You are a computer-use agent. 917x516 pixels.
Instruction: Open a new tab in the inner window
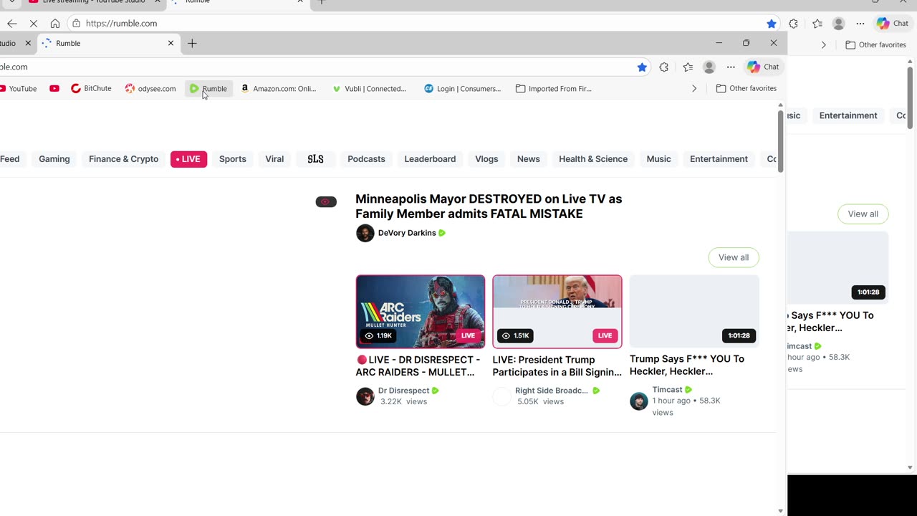coord(192,44)
